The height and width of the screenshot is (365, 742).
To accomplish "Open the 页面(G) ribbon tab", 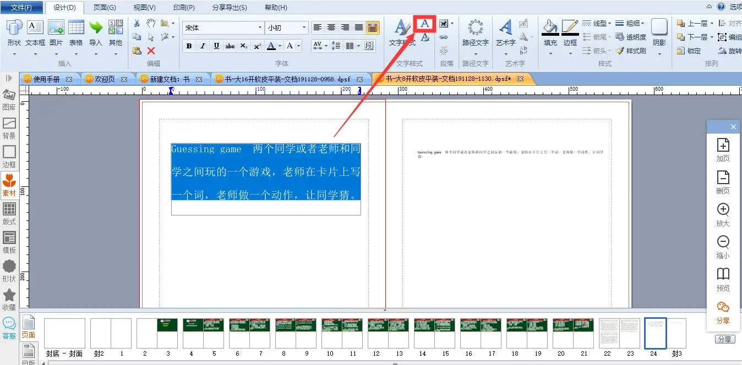I will point(105,8).
